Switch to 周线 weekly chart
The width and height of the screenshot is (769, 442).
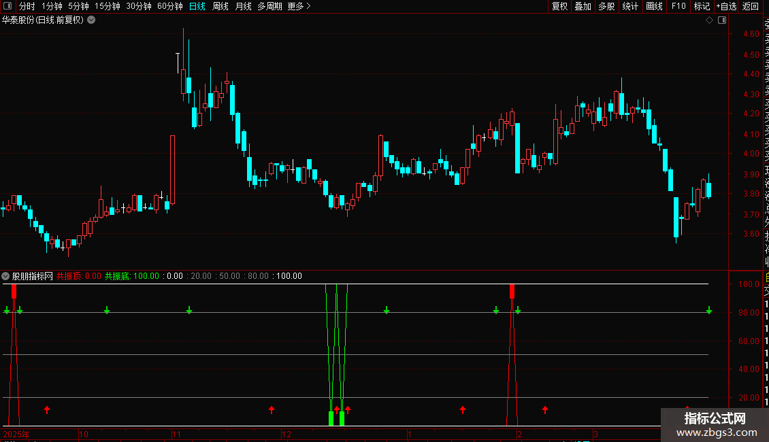[220, 6]
